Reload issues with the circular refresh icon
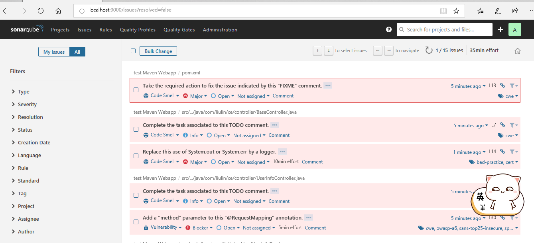Viewport: 534px width, 243px height. pyautogui.click(x=429, y=51)
